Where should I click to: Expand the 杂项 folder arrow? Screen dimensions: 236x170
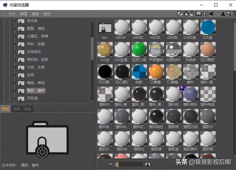15,75
